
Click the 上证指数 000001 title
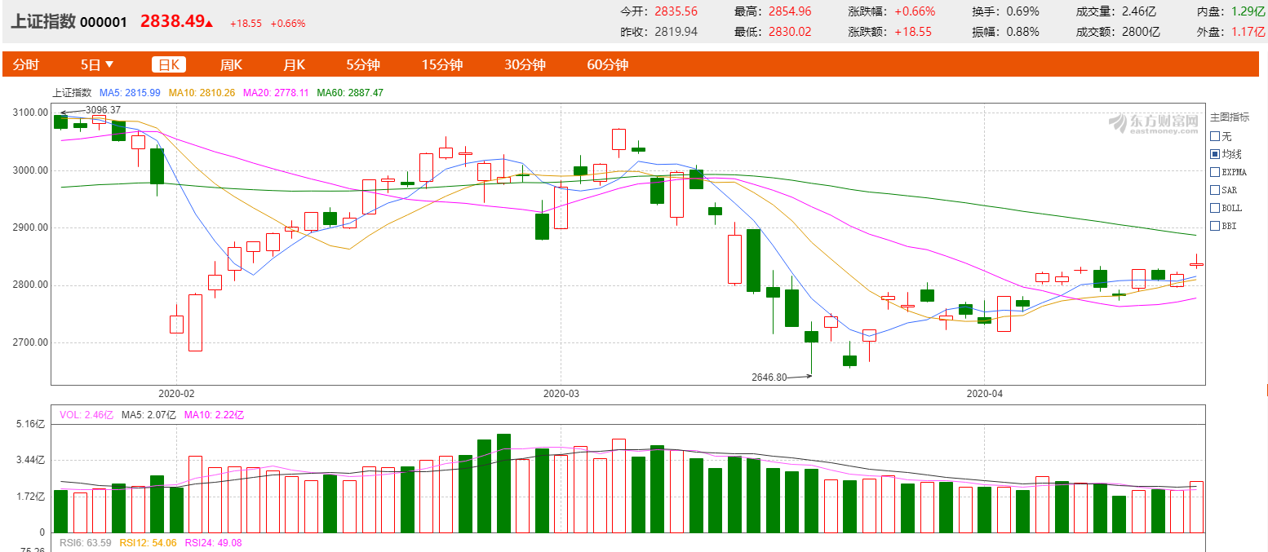(x=69, y=22)
